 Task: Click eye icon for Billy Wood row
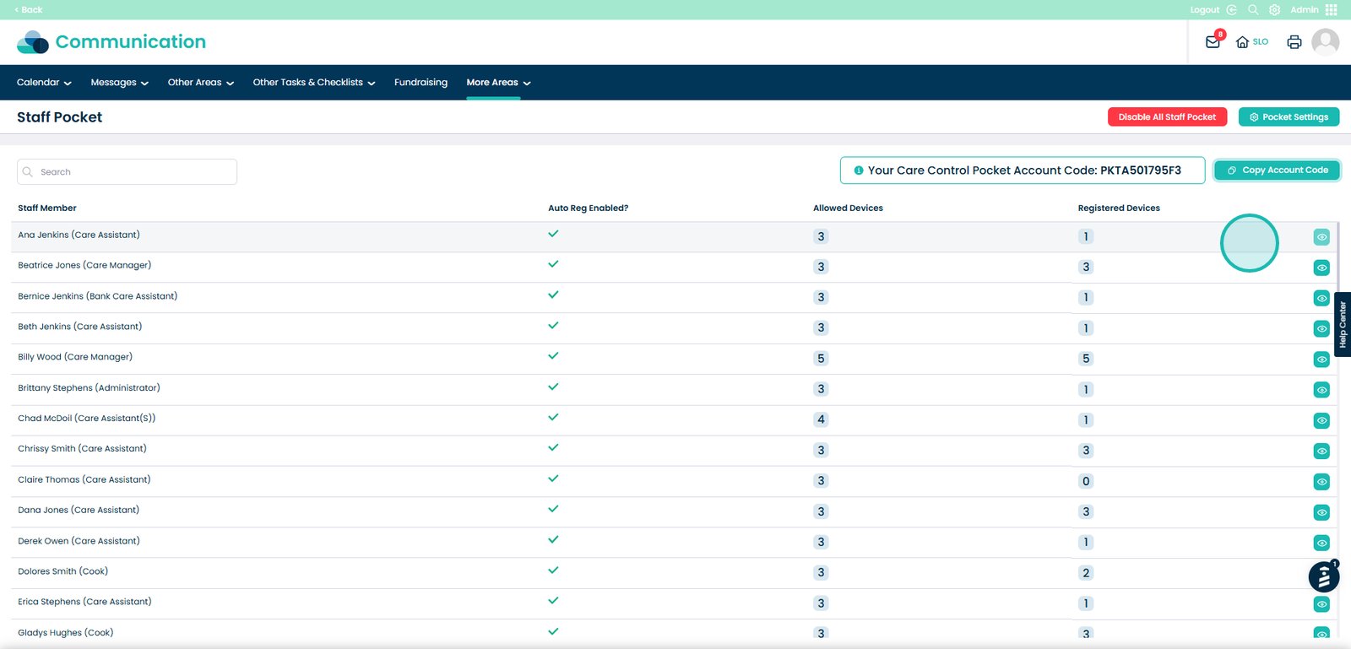(1321, 360)
